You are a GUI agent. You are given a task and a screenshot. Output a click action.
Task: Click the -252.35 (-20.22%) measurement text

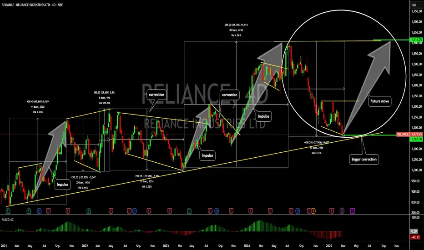tap(83, 177)
